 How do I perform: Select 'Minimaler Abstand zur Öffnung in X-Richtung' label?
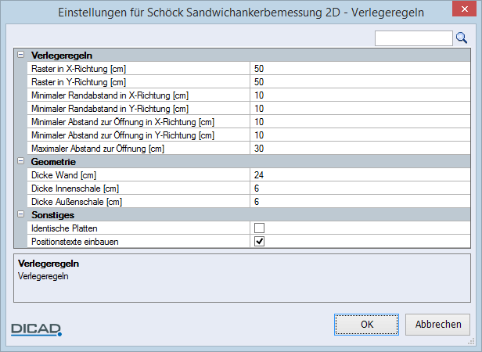[123, 122]
